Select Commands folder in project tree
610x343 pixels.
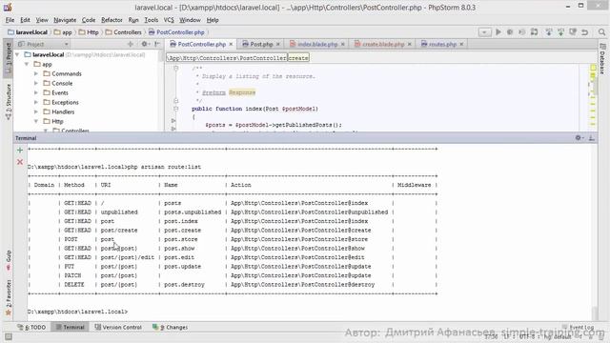coord(62,73)
